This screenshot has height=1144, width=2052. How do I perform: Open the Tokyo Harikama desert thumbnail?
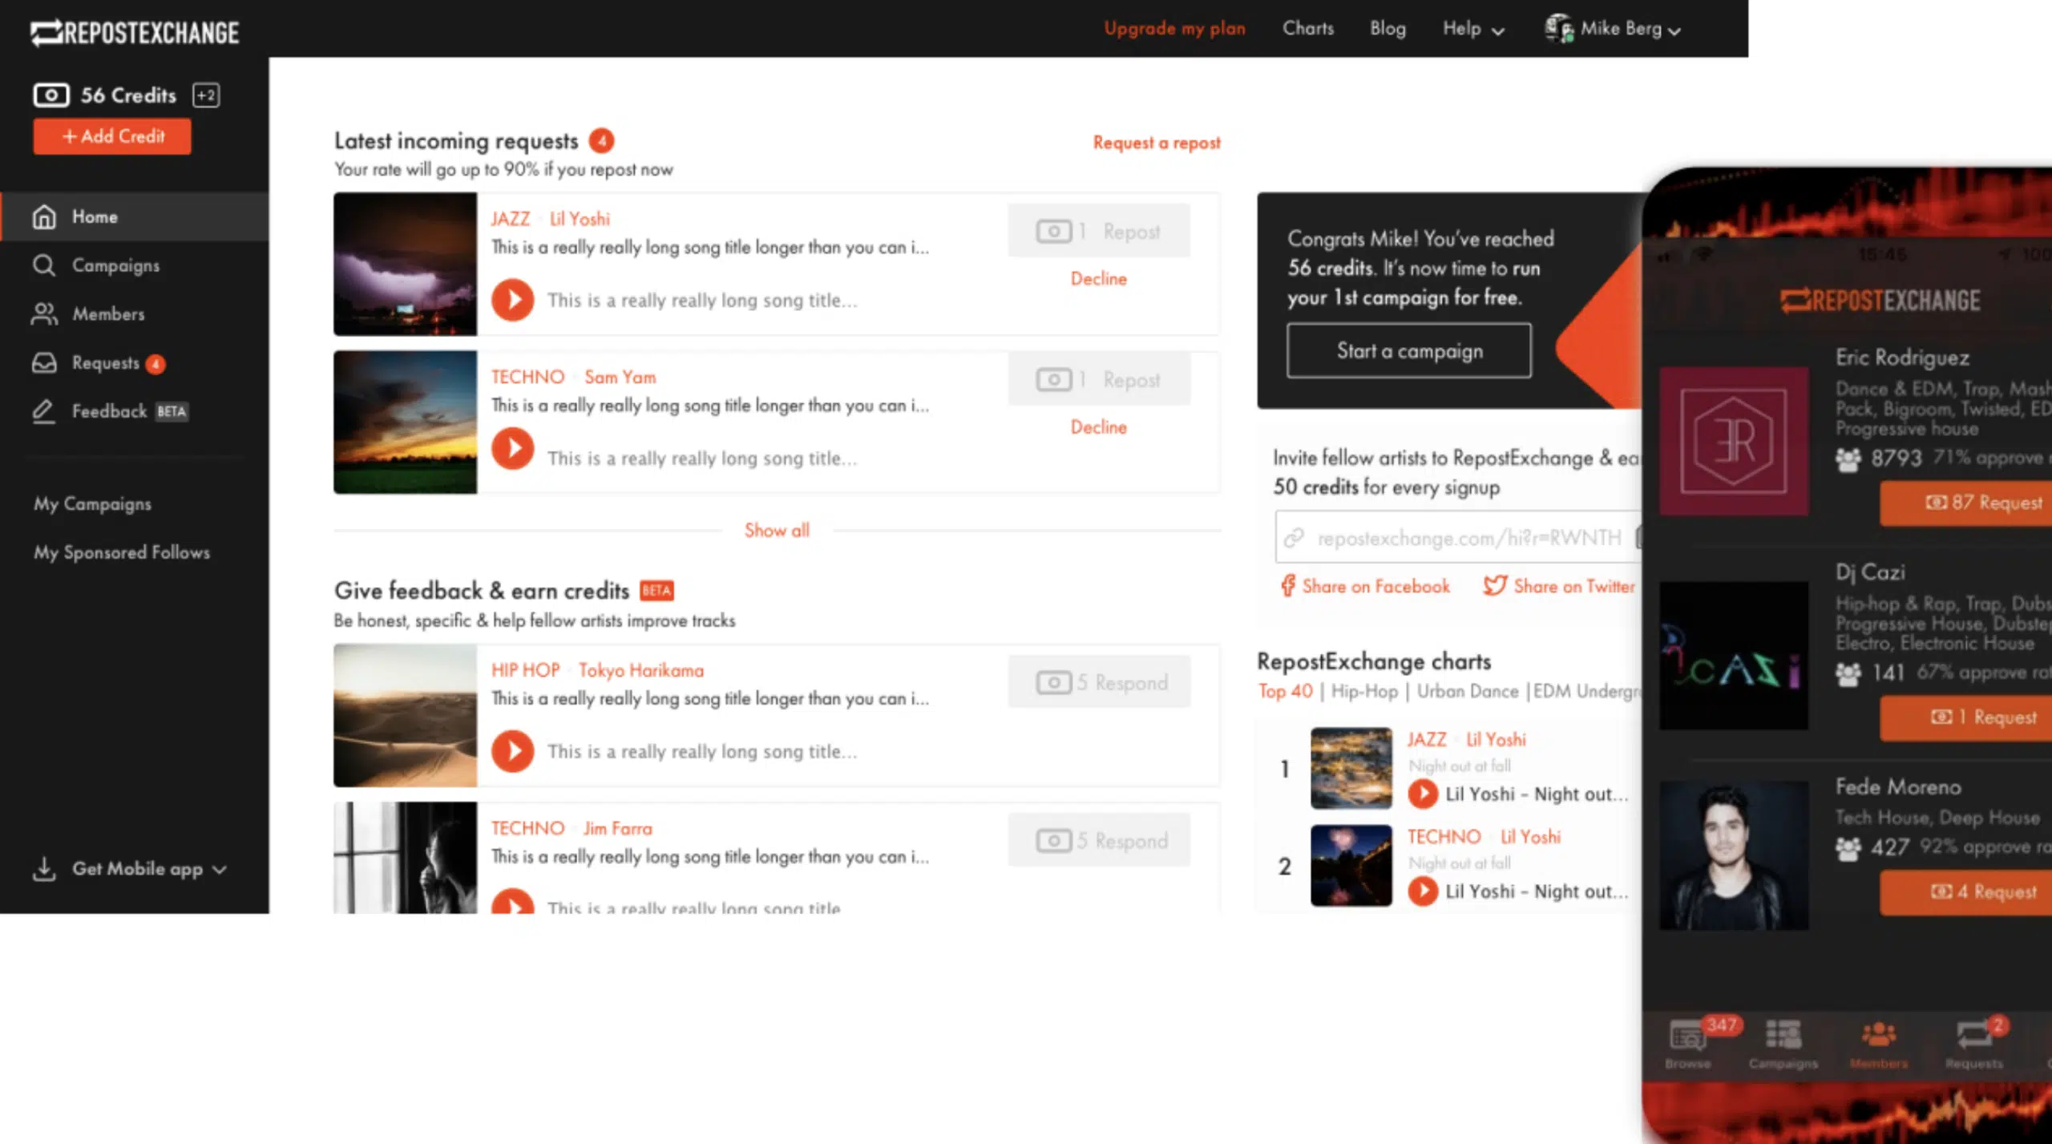[406, 715]
